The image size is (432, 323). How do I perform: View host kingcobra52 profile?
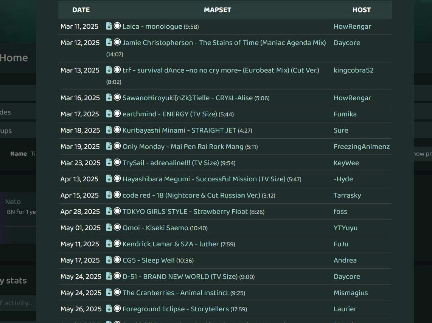353,70
